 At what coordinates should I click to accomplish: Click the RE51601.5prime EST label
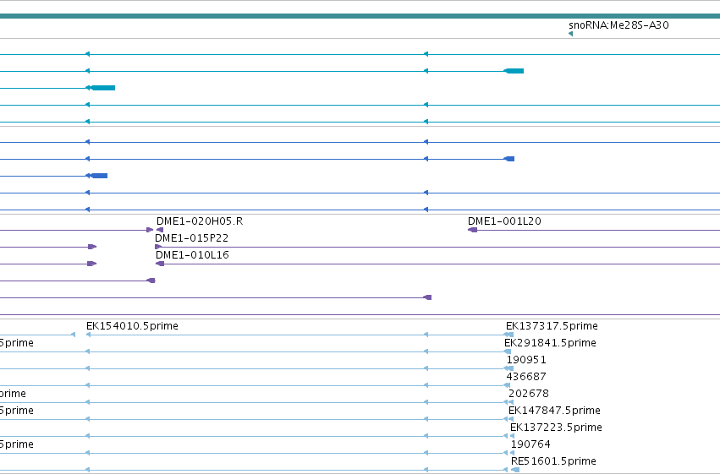click(553, 461)
